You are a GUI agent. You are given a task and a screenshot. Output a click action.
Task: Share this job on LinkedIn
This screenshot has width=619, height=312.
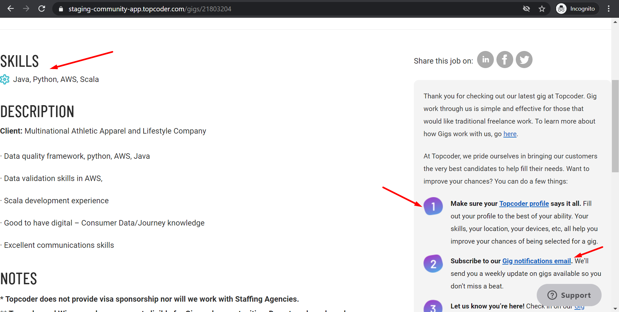(485, 60)
